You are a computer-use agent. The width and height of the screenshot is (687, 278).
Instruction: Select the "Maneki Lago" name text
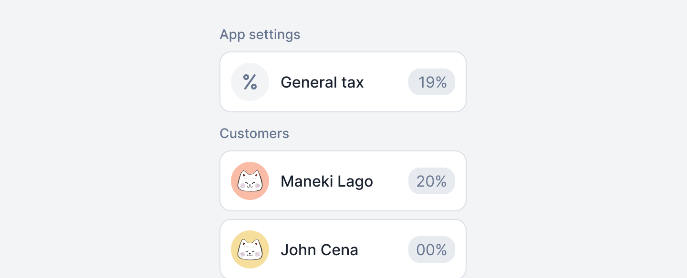click(x=327, y=181)
